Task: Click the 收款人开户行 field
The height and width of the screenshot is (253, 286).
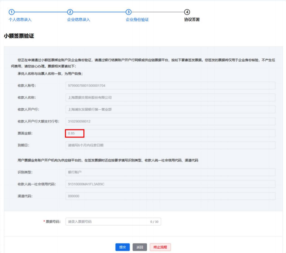Action: click(170, 109)
